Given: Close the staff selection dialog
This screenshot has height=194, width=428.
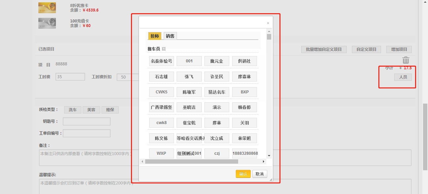Looking at the screenshot, I should point(268,23).
